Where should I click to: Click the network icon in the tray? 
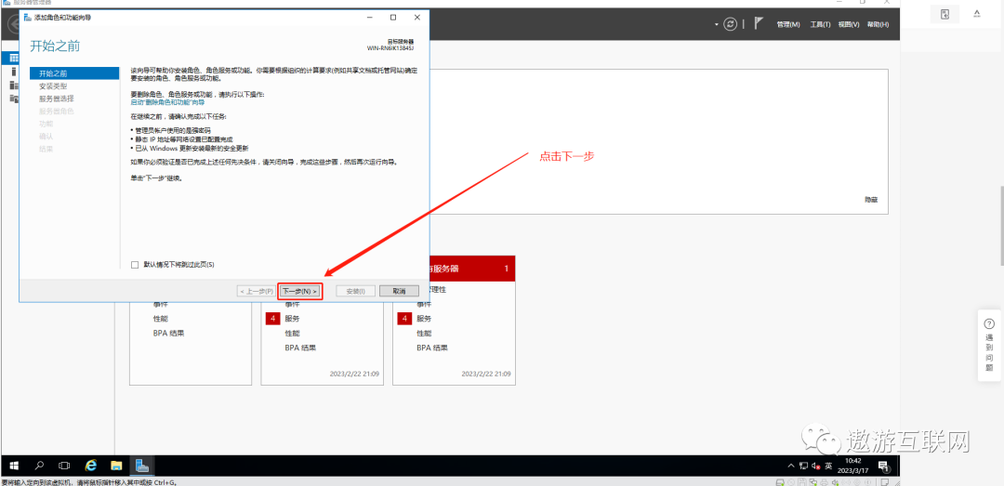click(x=803, y=466)
